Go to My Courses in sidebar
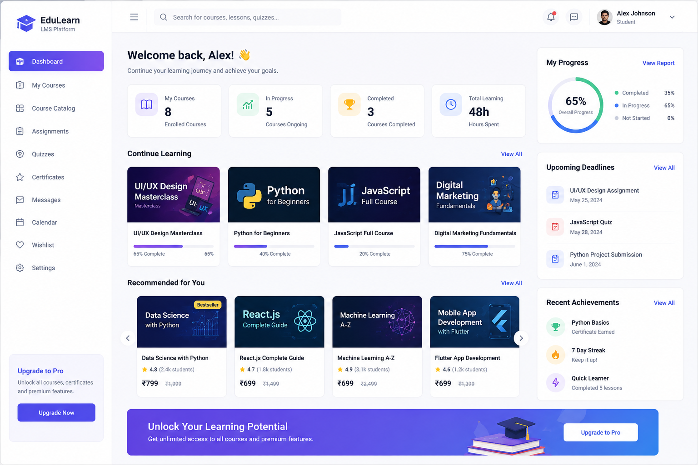Screen dimensions: 698x465 pos(56,85)
